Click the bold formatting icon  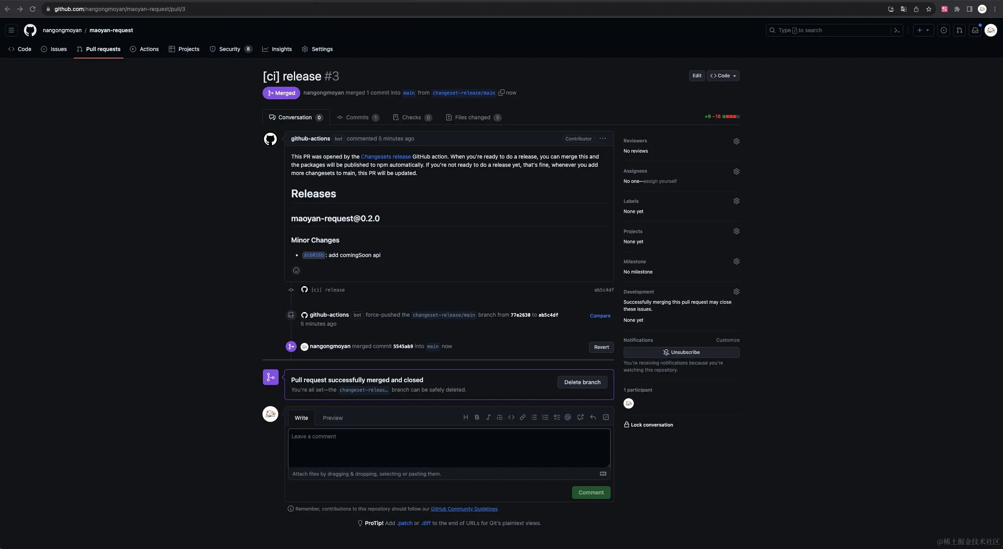point(477,417)
